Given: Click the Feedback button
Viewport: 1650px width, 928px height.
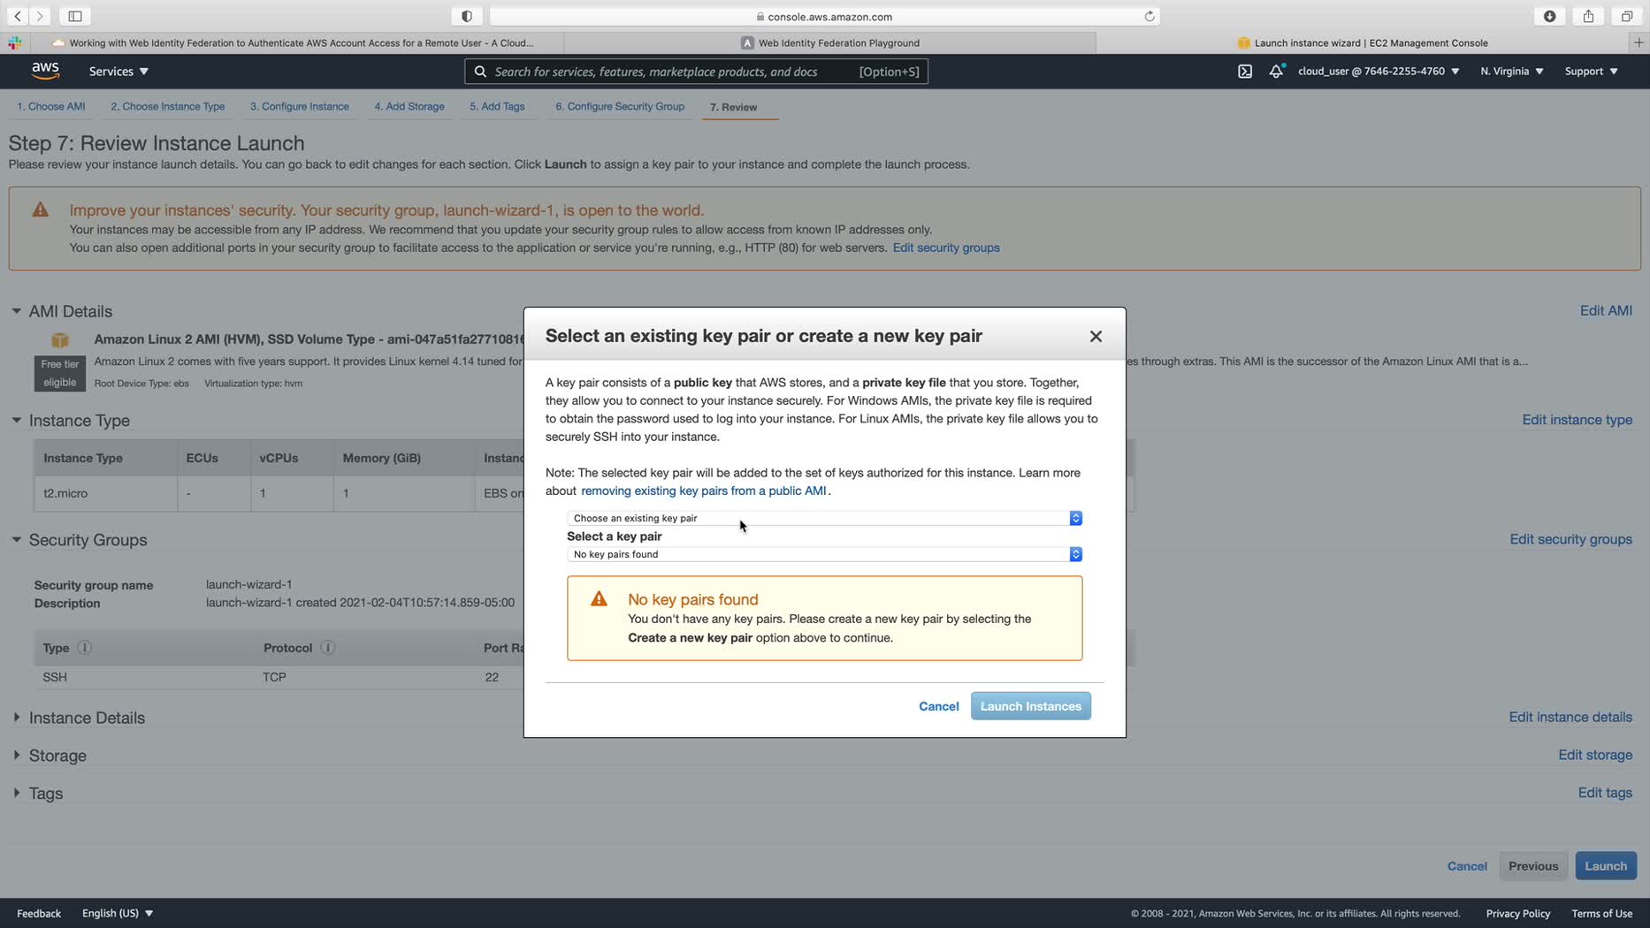Looking at the screenshot, I should click(39, 913).
